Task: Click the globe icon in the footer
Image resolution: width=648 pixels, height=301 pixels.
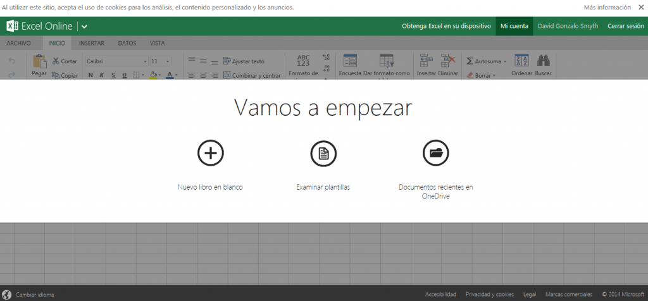Action: coord(6,295)
